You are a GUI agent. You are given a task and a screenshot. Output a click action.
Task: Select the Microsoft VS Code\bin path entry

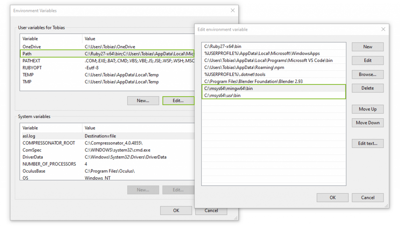click(273, 60)
